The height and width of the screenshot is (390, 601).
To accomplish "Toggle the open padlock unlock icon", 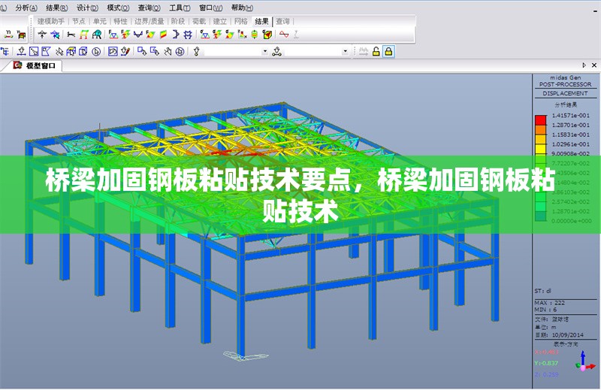I will [x=376, y=51].
